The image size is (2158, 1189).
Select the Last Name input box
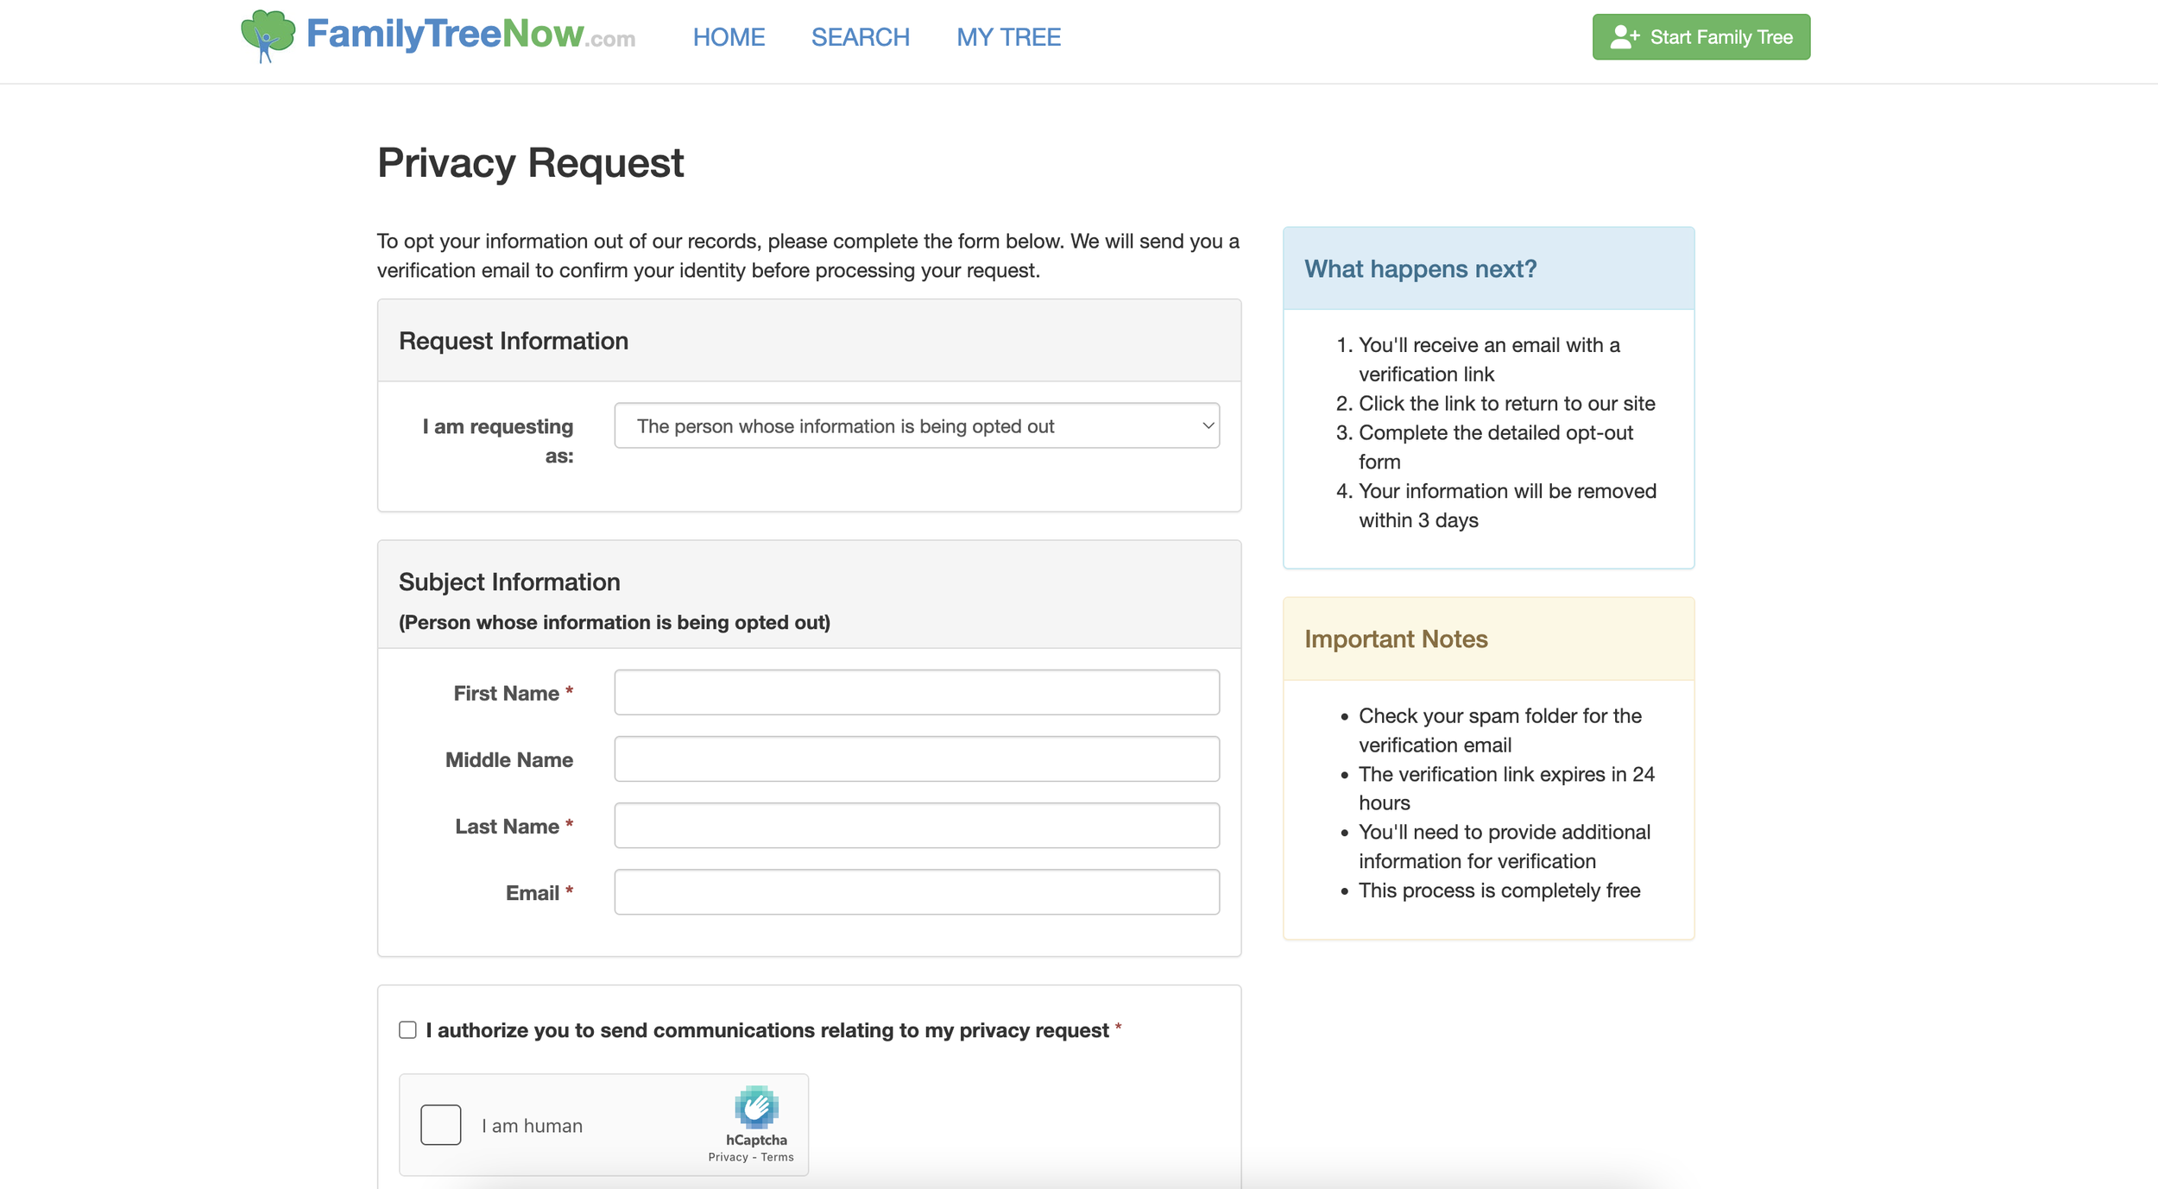tap(916, 825)
